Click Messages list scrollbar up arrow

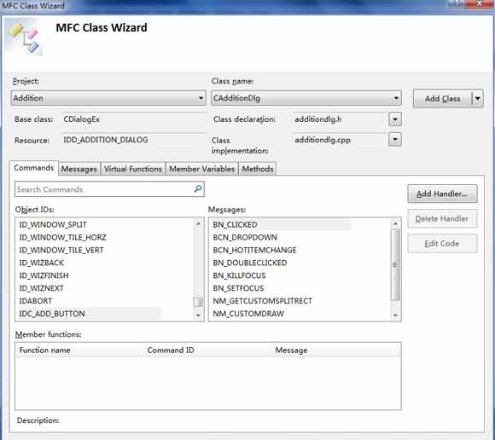tap(395, 223)
